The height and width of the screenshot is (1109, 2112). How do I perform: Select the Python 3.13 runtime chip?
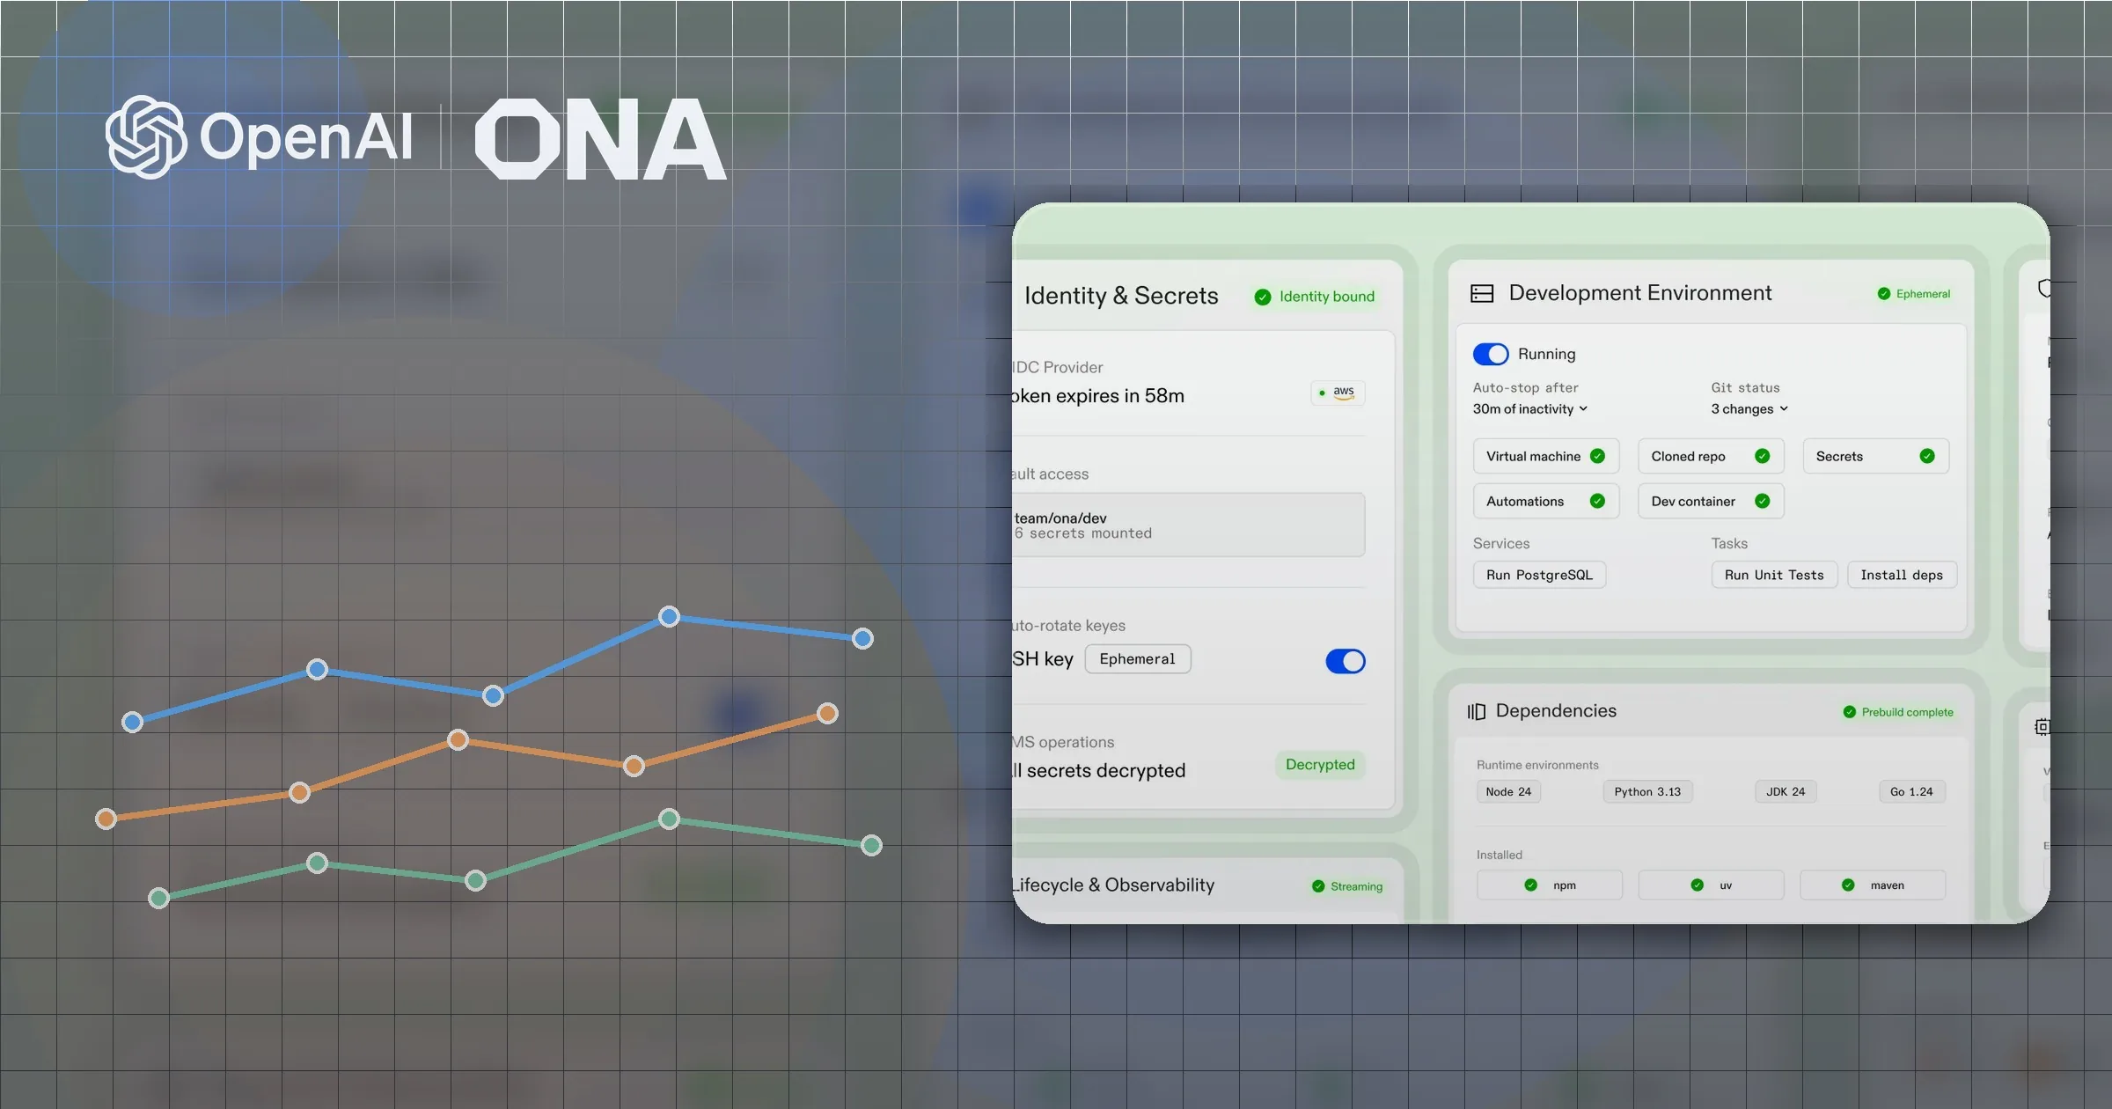click(1647, 791)
